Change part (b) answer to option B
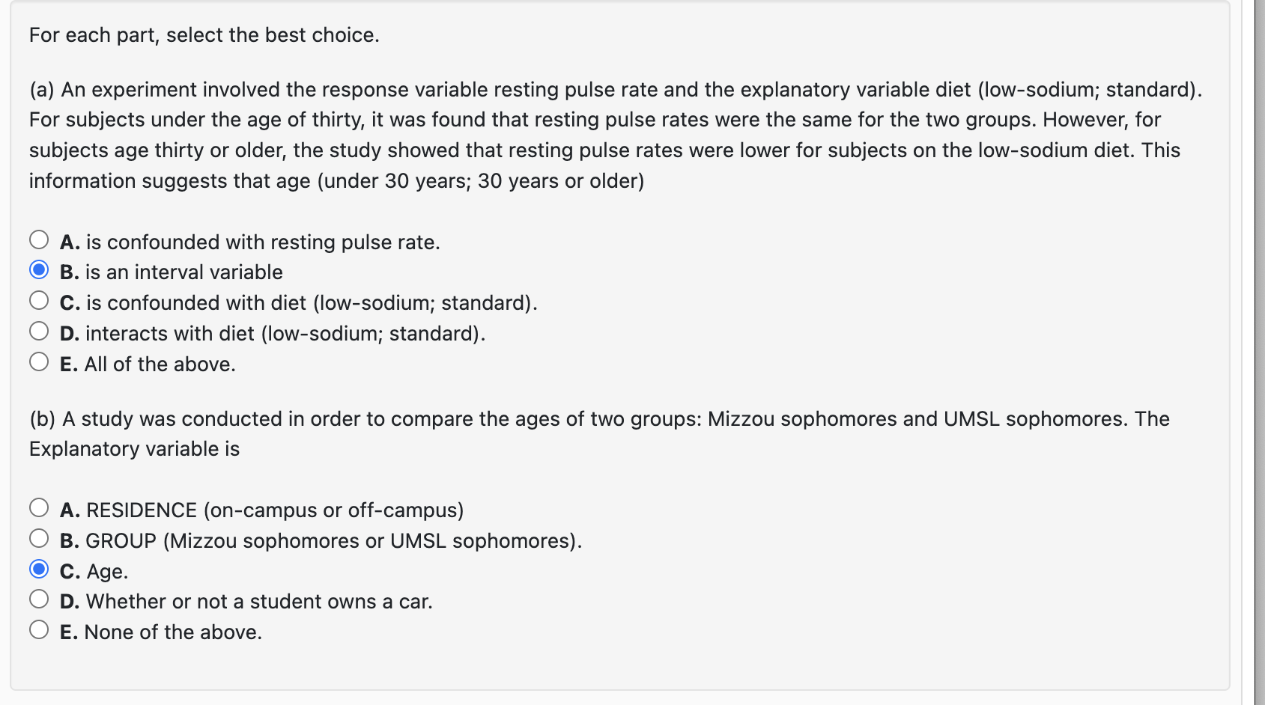 pyautogui.click(x=38, y=537)
